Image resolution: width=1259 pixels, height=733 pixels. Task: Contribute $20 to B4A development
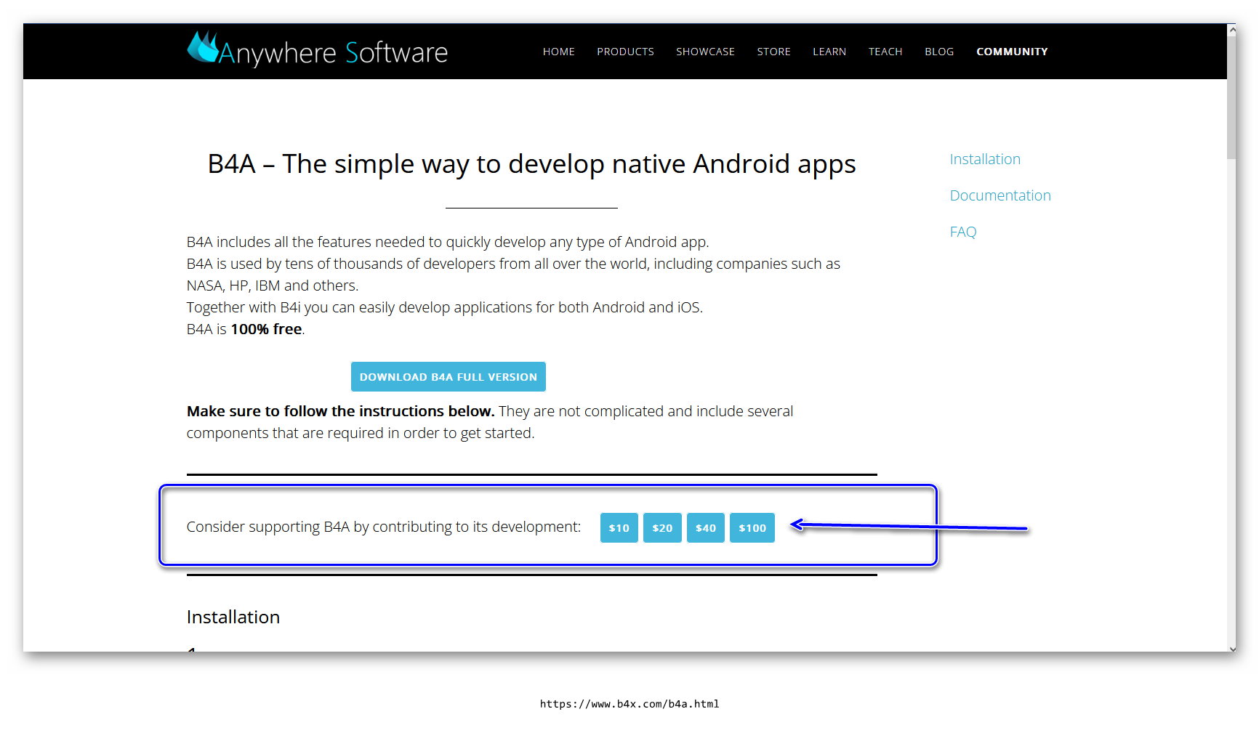pos(662,528)
